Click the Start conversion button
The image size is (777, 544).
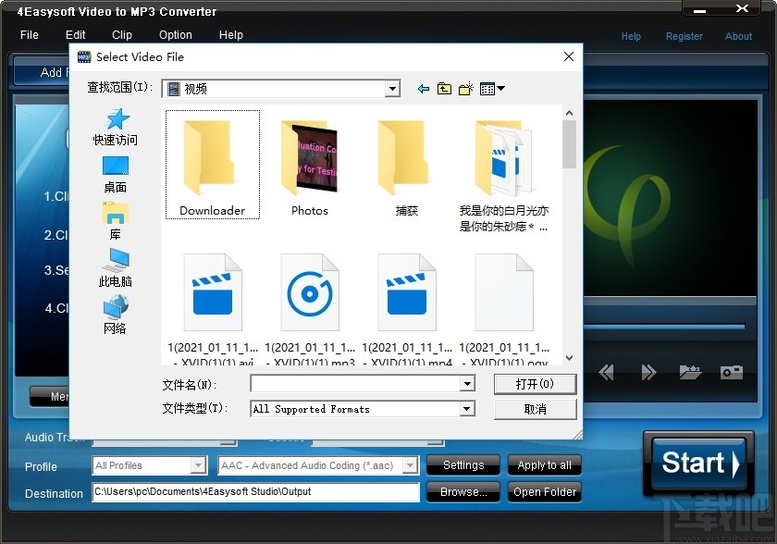[x=698, y=465]
